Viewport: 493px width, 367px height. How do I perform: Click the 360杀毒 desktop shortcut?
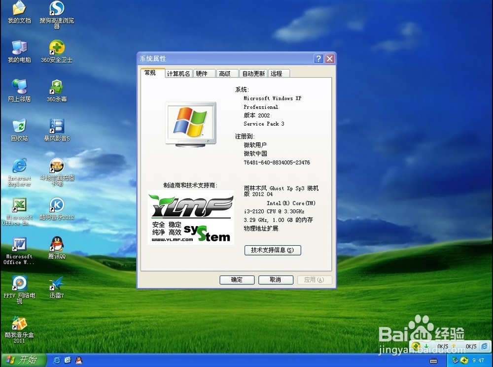(x=57, y=91)
